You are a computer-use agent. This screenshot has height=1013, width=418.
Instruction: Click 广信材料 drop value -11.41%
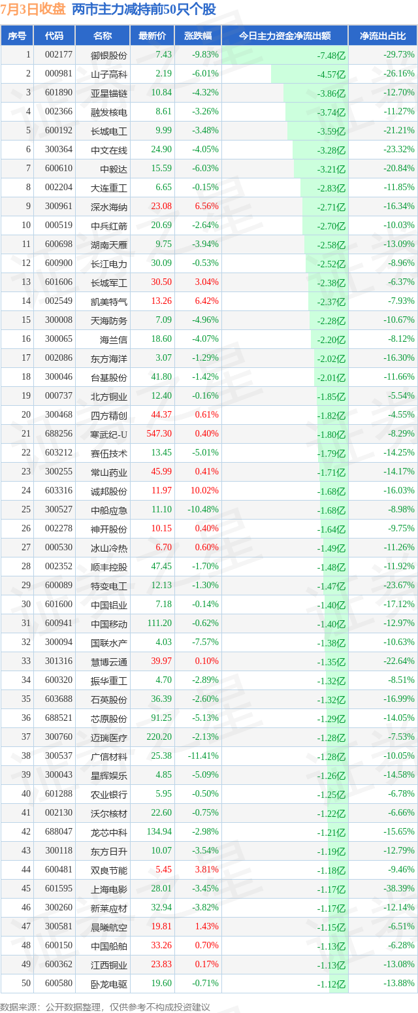pos(203,756)
